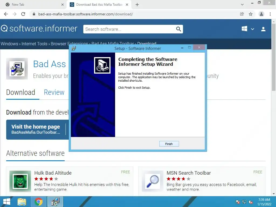This screenshot has width=276, height=207.
Task: Open the Download page tab
Action: click(20, 92)
